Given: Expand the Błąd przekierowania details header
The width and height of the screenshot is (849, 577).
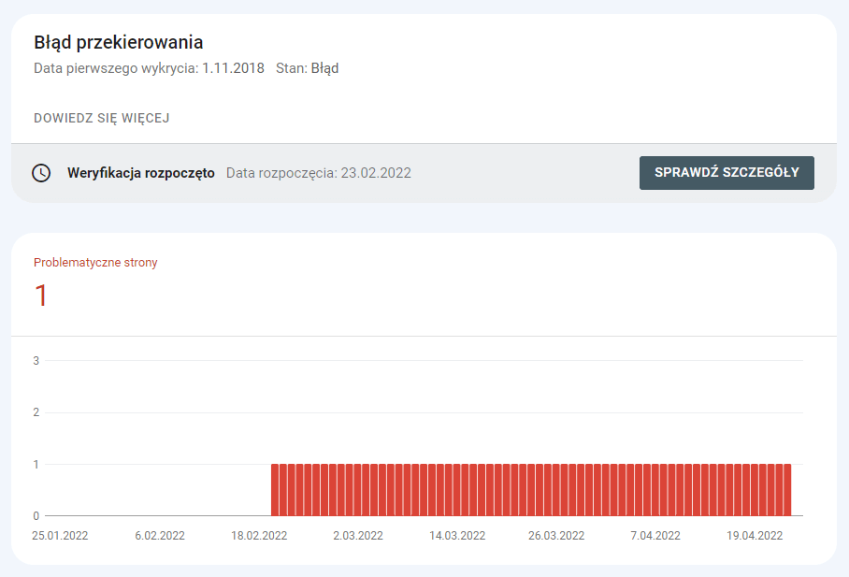Looking at the screenshot, I should coord(117,42).
